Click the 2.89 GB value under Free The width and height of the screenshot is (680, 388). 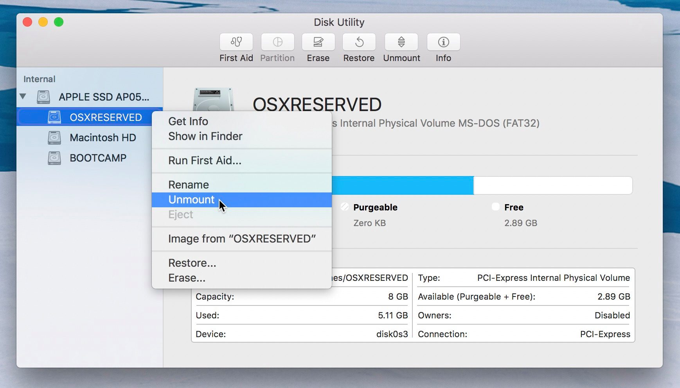(520, 223)
